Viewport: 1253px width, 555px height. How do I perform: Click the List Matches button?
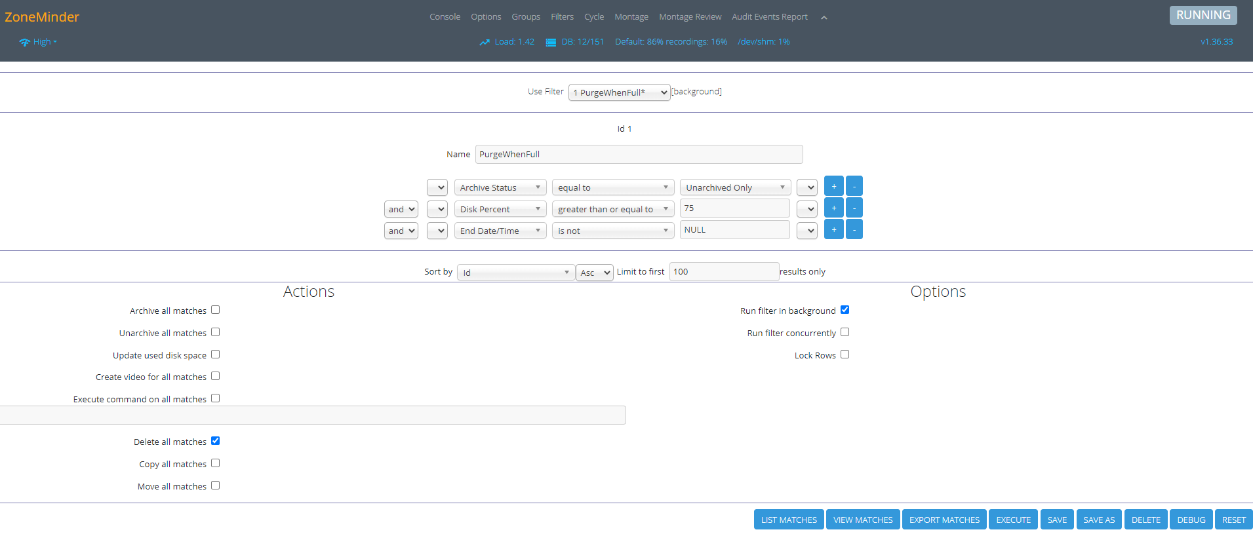click(x=789, y=520)
